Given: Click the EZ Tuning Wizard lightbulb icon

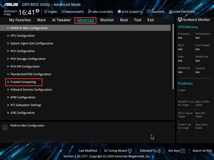Looking at the screenshot, I should click(130, 151).
